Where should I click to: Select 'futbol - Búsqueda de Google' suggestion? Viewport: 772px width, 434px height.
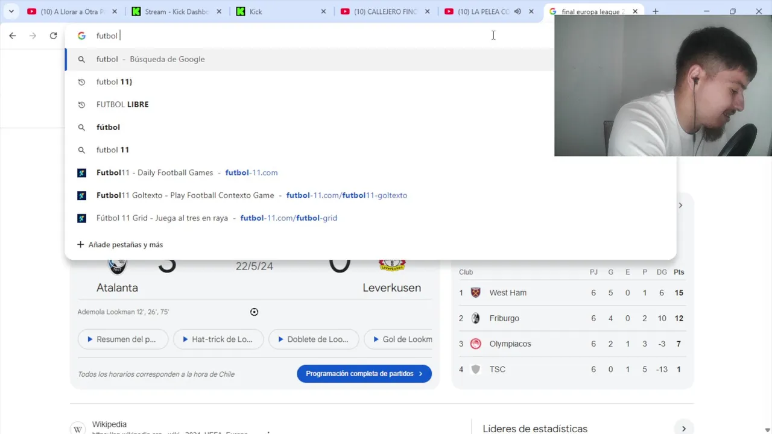pyautogui.click(x=309, y=59)
